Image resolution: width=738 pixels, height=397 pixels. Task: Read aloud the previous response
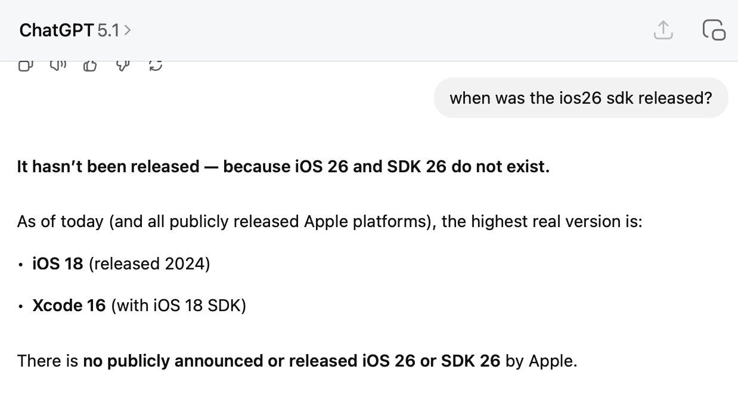point(58,65)
